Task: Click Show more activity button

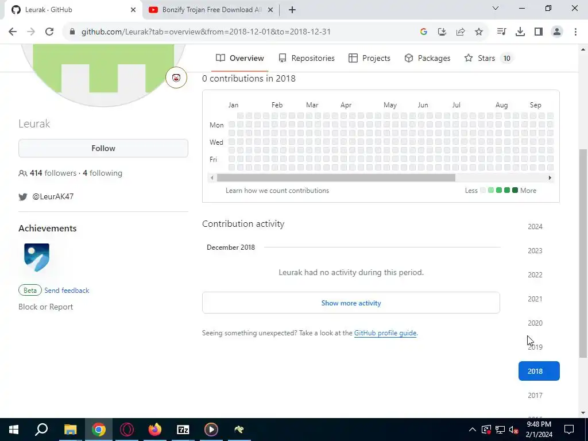Action: [x=351, y=303]
